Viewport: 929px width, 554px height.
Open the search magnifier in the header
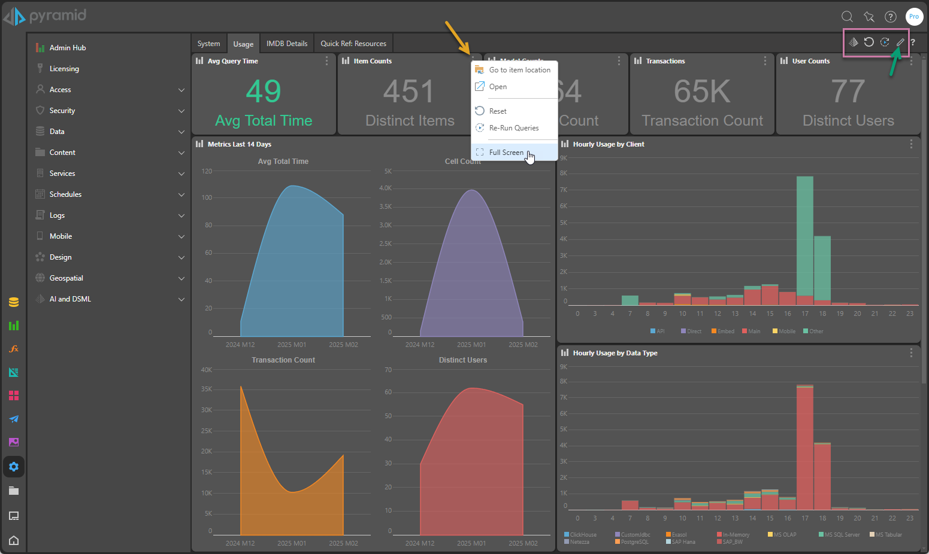(x=847, y=17)
